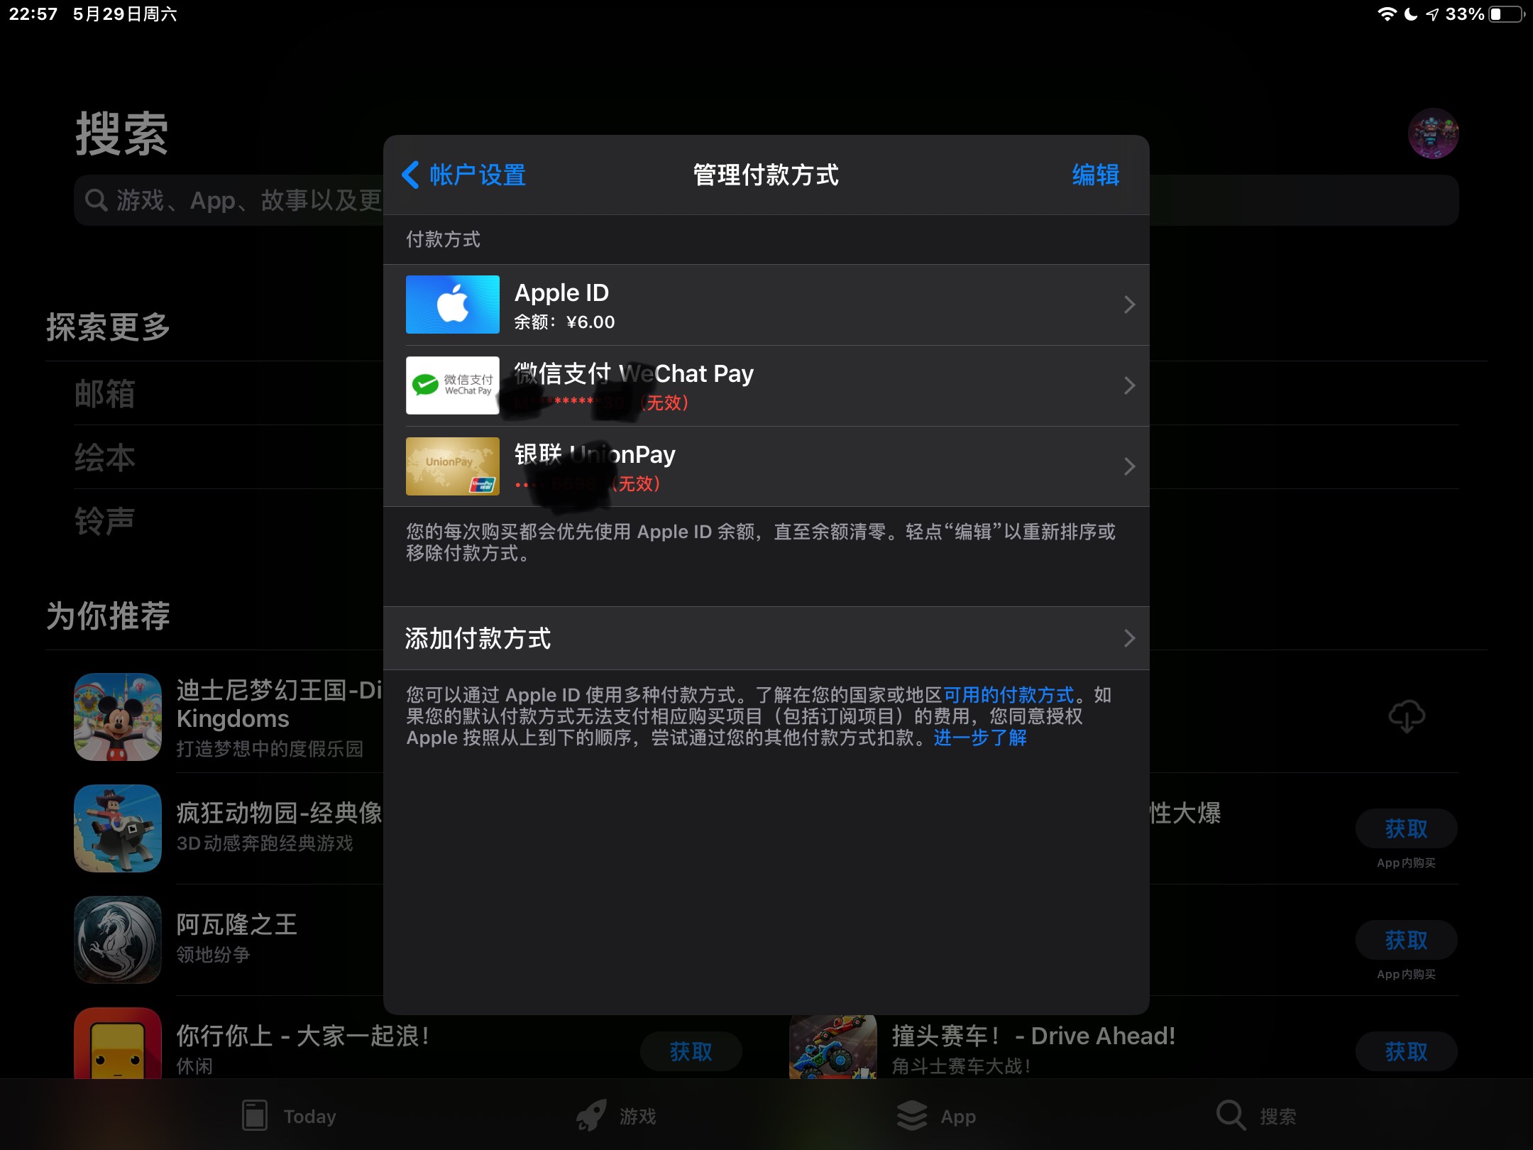Screen dimensions: 1533x1150
Task: Open Disney Magic Kingdoms app icon
Action: click(x=118, y=717)
